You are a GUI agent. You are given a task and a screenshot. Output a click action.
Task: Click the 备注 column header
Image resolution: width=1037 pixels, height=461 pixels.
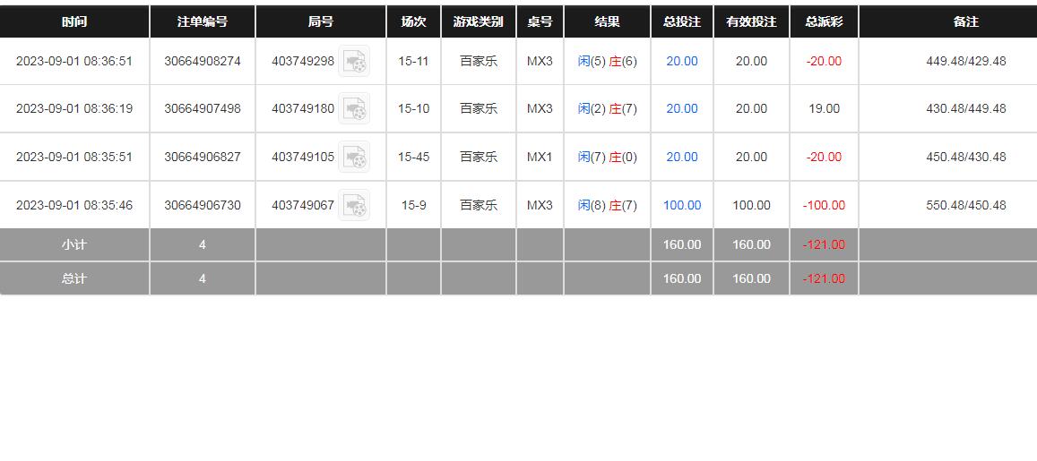(x=965, y=21)
